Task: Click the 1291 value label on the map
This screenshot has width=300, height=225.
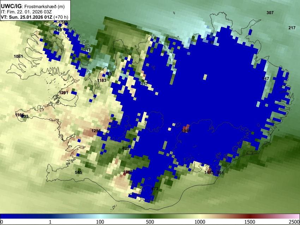Action: pyautogui.click(x=64, y=93)
